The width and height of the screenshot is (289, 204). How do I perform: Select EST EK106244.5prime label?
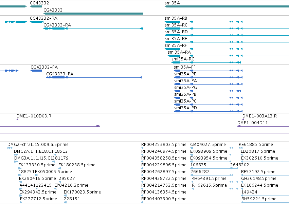coord(259,185)
